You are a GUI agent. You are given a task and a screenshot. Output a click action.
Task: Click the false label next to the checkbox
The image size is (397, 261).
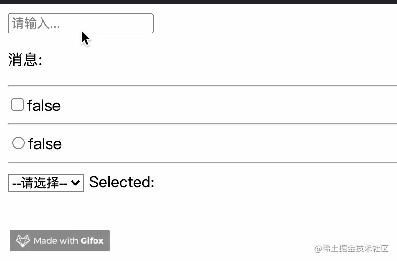point(44,106)
